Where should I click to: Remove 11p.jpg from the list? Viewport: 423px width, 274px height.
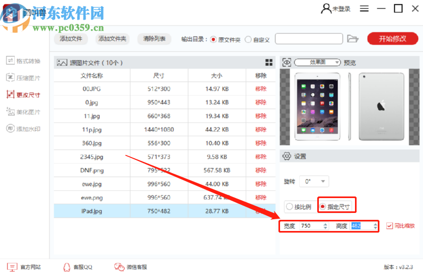click(260, 130)
